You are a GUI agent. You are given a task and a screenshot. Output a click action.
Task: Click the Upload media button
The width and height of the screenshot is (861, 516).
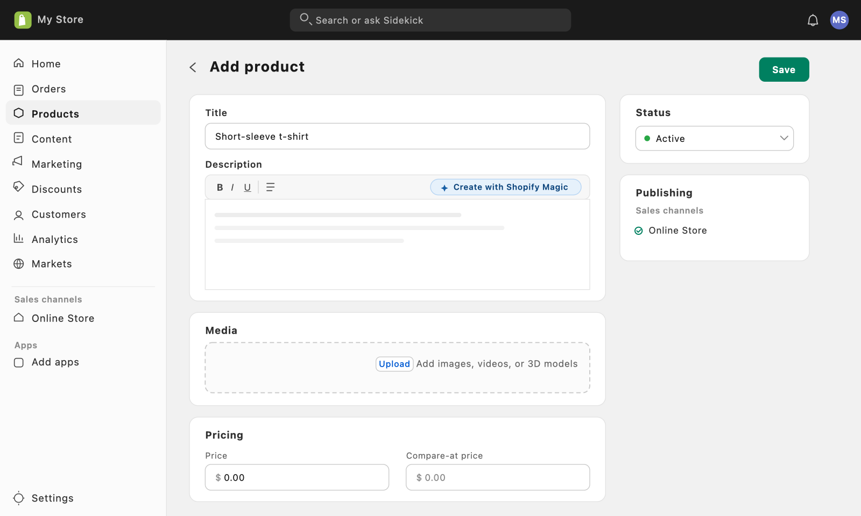pyautogui.click(x=394, y=364)
